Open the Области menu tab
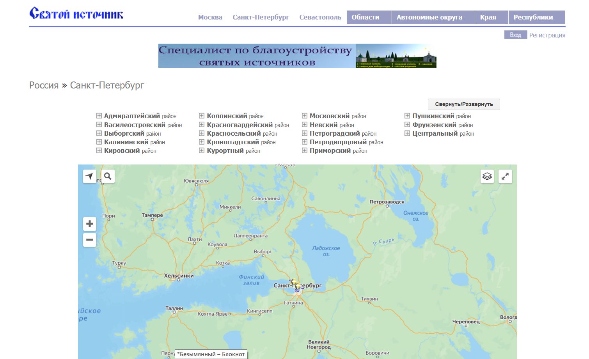589x359 pixels. 365,17
